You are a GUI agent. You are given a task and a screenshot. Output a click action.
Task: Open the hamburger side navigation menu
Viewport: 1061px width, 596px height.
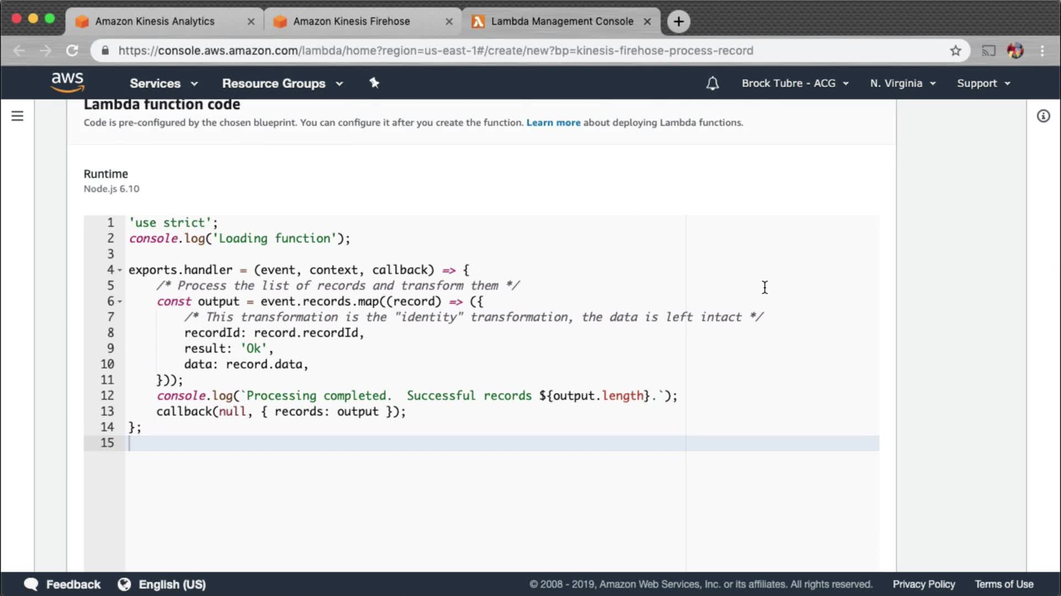tap(18, 116)
